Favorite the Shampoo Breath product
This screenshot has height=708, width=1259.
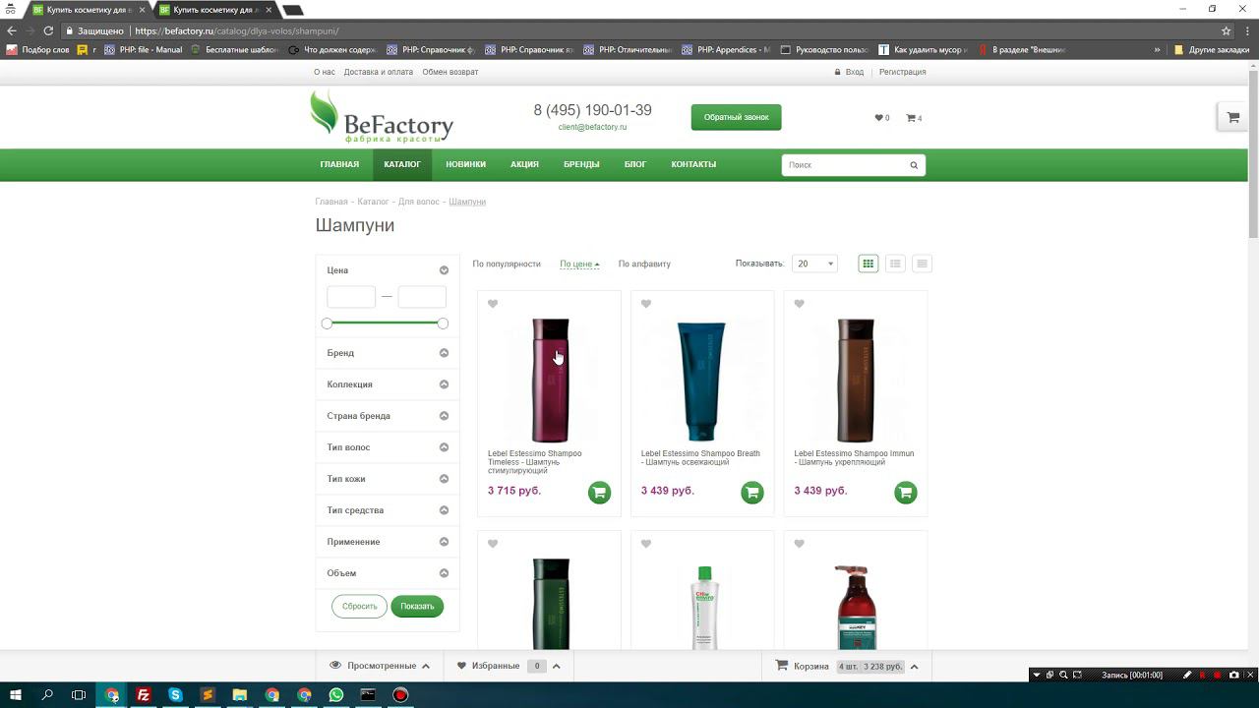coord(646,304)
